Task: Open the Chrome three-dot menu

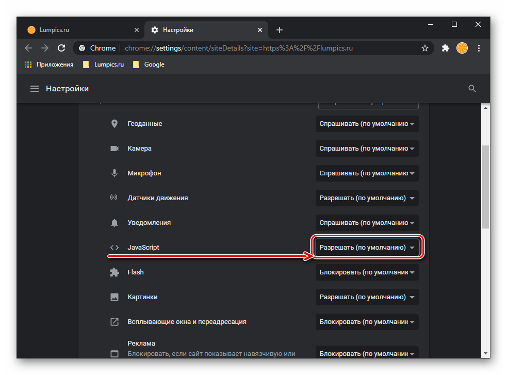Action: click(x=479, y=48)
